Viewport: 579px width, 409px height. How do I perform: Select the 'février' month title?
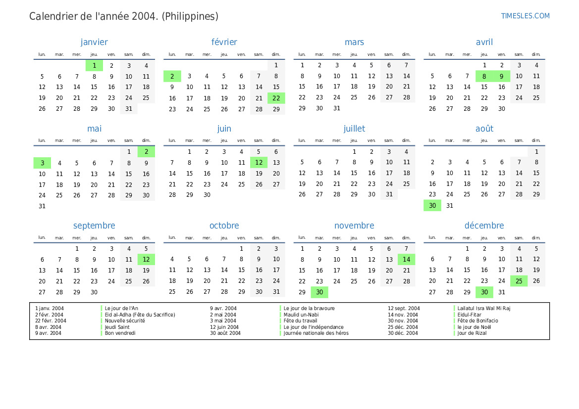[x=224, y=43]
